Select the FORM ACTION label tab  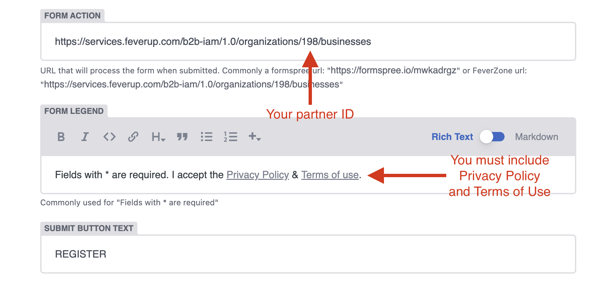pyautogui.click(x=72, y=16)
